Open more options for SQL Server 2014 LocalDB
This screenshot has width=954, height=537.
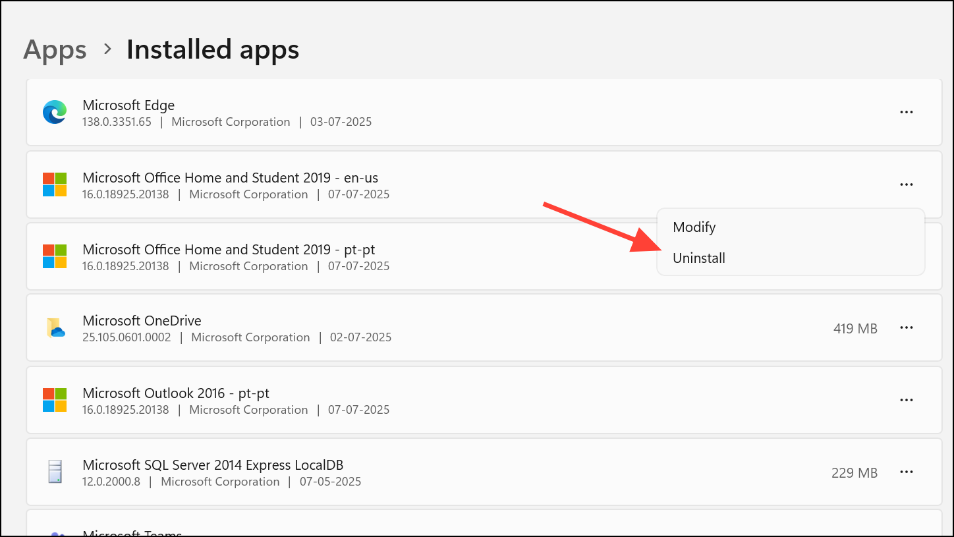tap(907, 472)
